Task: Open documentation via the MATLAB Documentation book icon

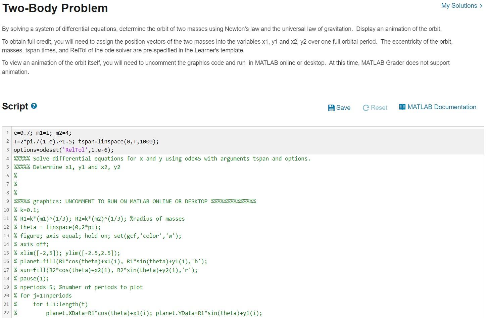Action: coord(402,106)
